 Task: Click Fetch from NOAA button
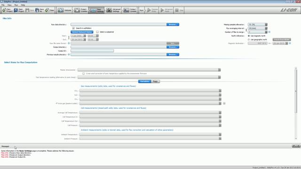(x=282, y=39)
